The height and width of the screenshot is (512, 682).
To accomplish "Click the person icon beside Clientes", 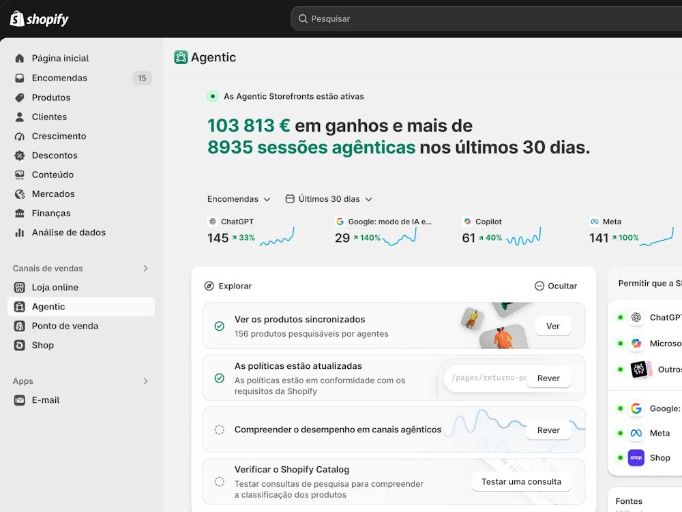I will pyautogui.click(x=20, y=117).
